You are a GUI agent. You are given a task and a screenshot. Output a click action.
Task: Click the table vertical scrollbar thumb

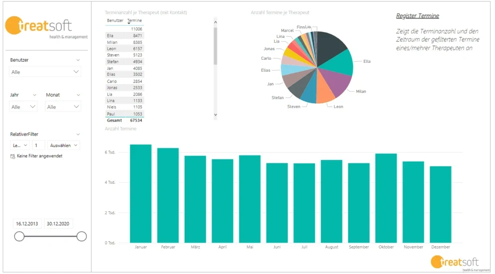[215, 46]
